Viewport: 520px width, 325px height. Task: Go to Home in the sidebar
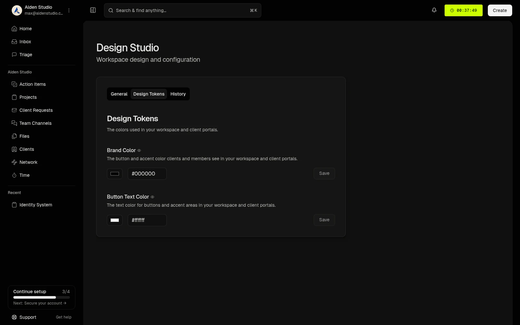click(x=42, y=29)
